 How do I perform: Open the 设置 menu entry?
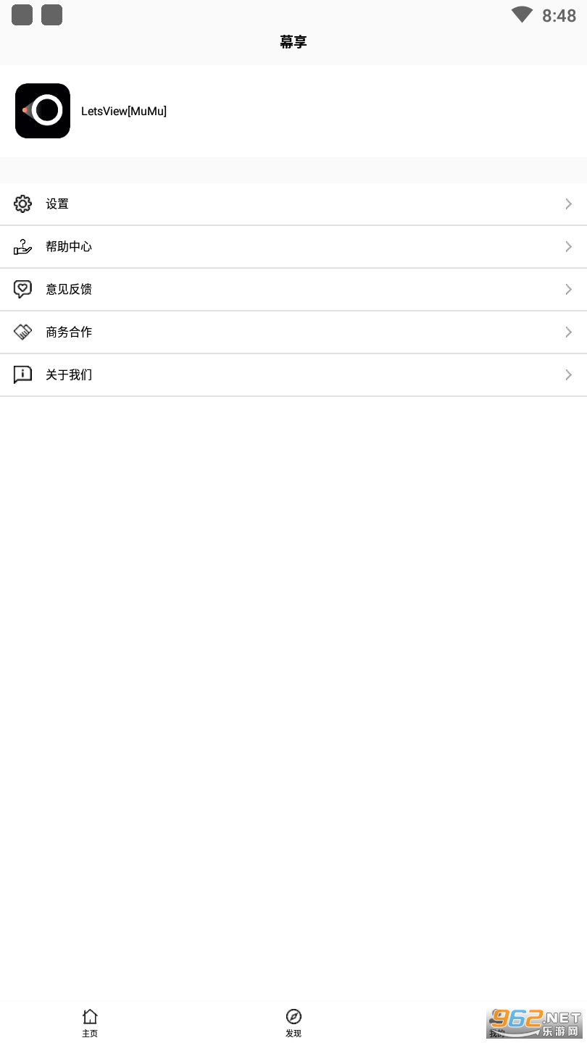(293, 204)
